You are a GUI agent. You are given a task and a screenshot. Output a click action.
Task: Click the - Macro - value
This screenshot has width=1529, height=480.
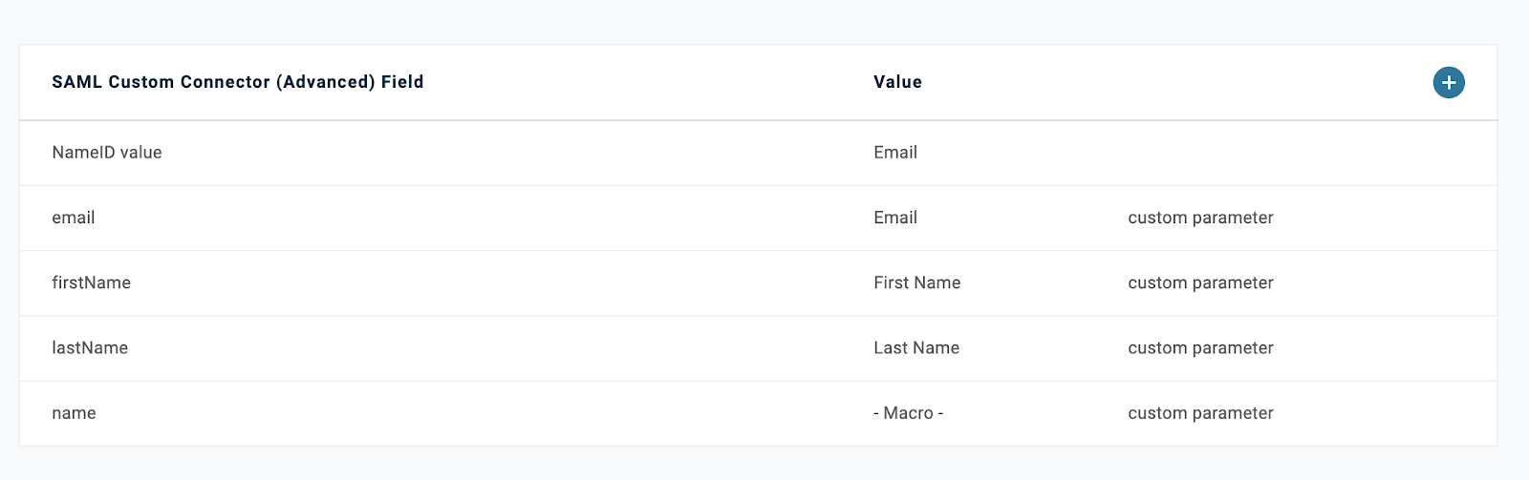908,413
